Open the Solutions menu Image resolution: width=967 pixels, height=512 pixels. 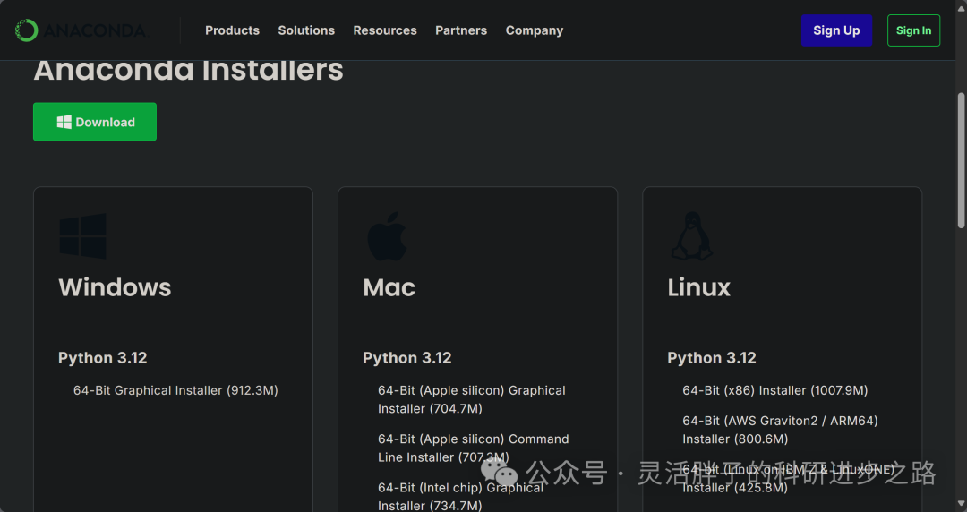(x=306, y=30)
